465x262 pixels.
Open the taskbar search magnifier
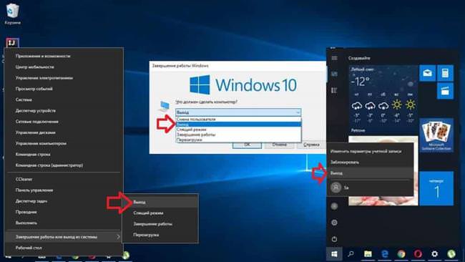click(x=351, y=254)
